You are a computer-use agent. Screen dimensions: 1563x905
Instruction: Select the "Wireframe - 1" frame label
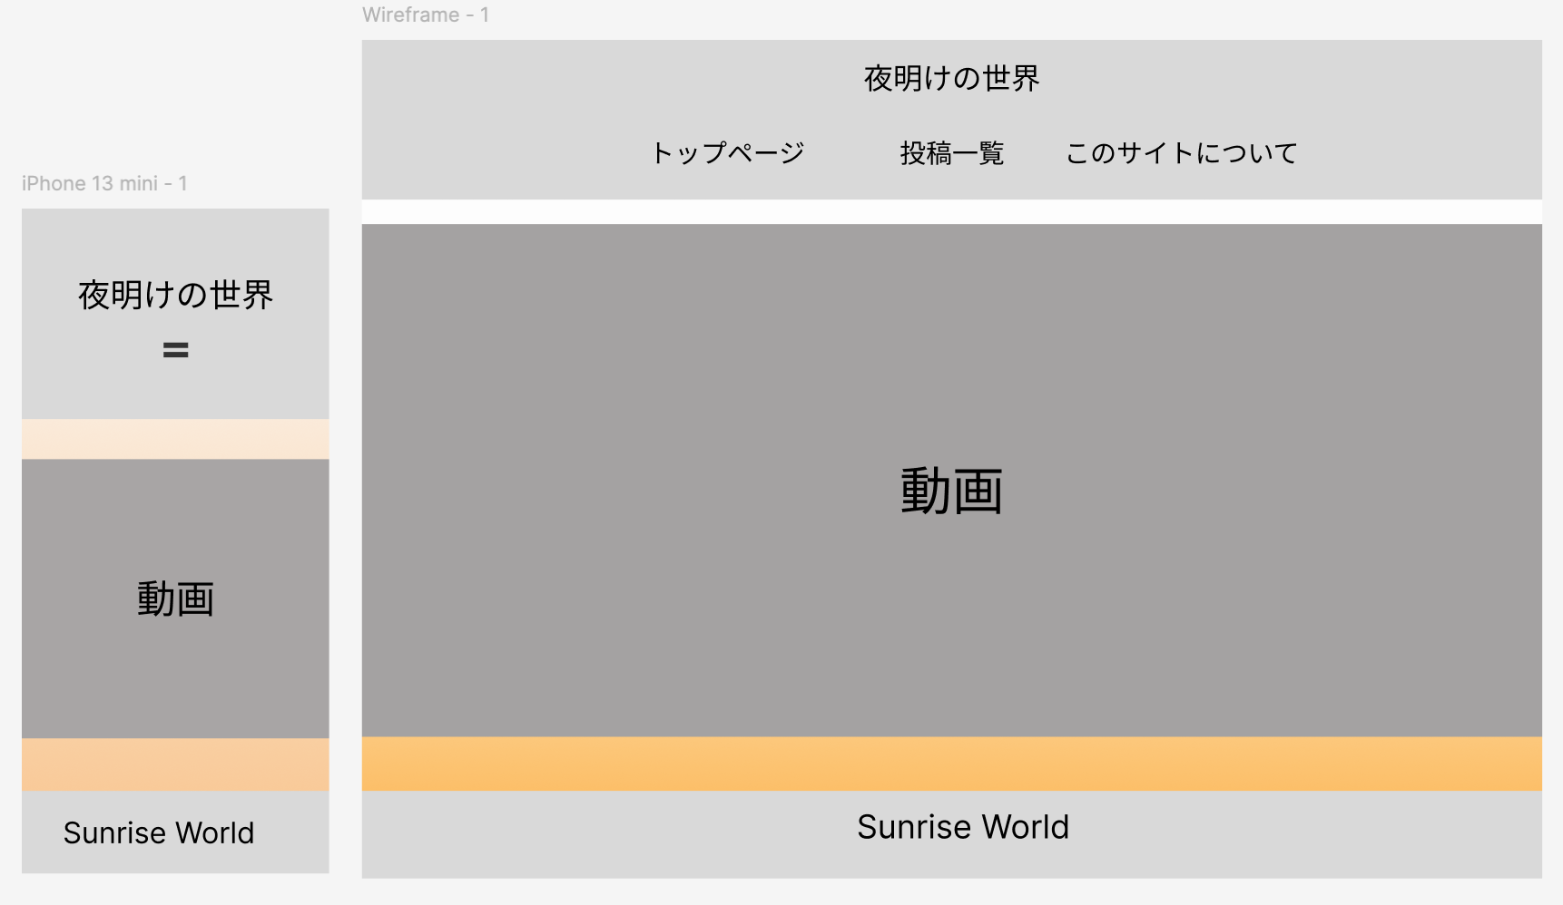pos(425,15)
